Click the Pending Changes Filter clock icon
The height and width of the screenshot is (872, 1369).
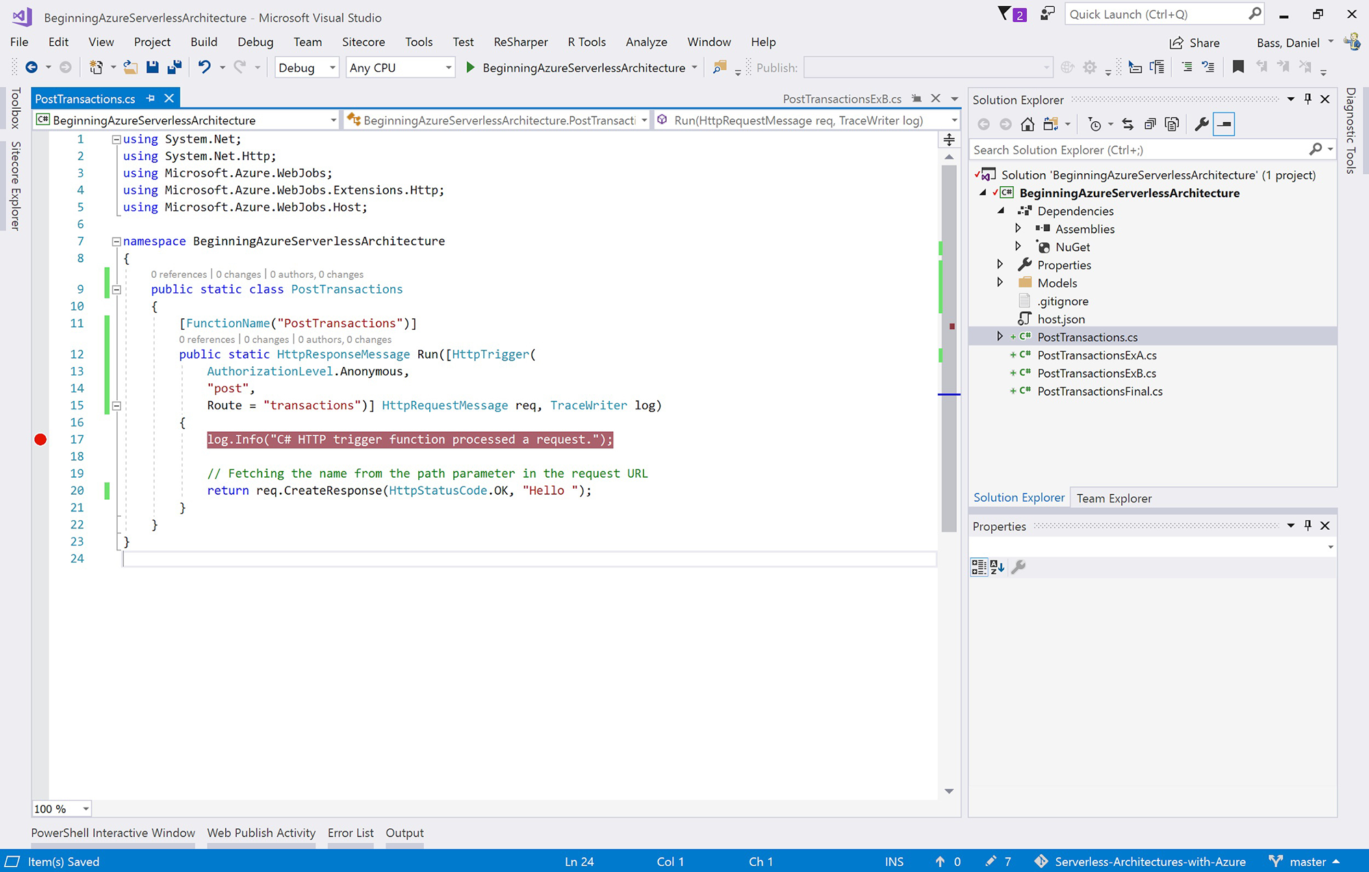point(1095,124)
